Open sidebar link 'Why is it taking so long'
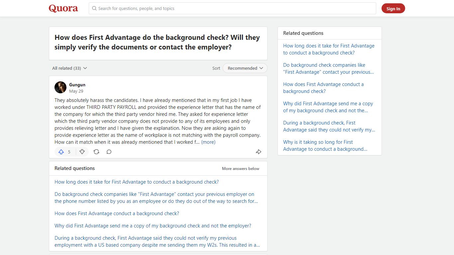The image size is (454, 255). pyautogui.click(x=325, y=145)
